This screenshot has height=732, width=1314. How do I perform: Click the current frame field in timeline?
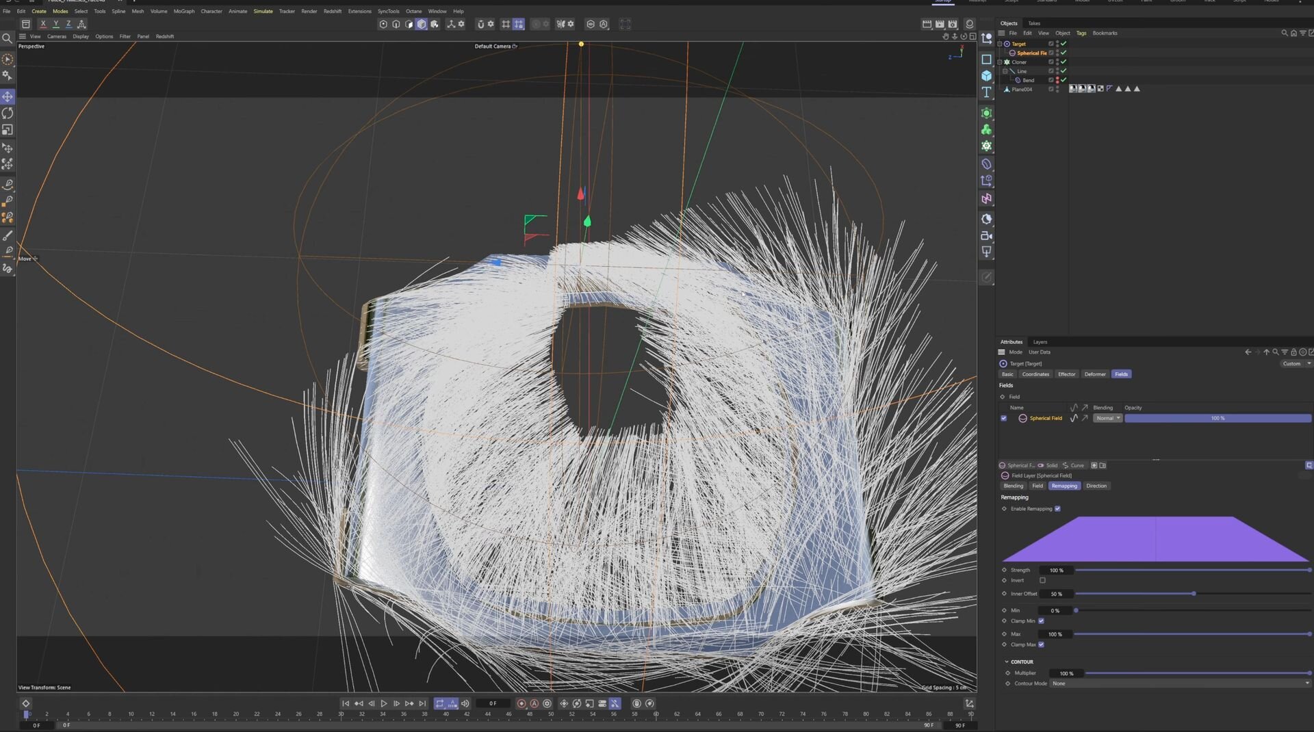click(x=493, y=703)
